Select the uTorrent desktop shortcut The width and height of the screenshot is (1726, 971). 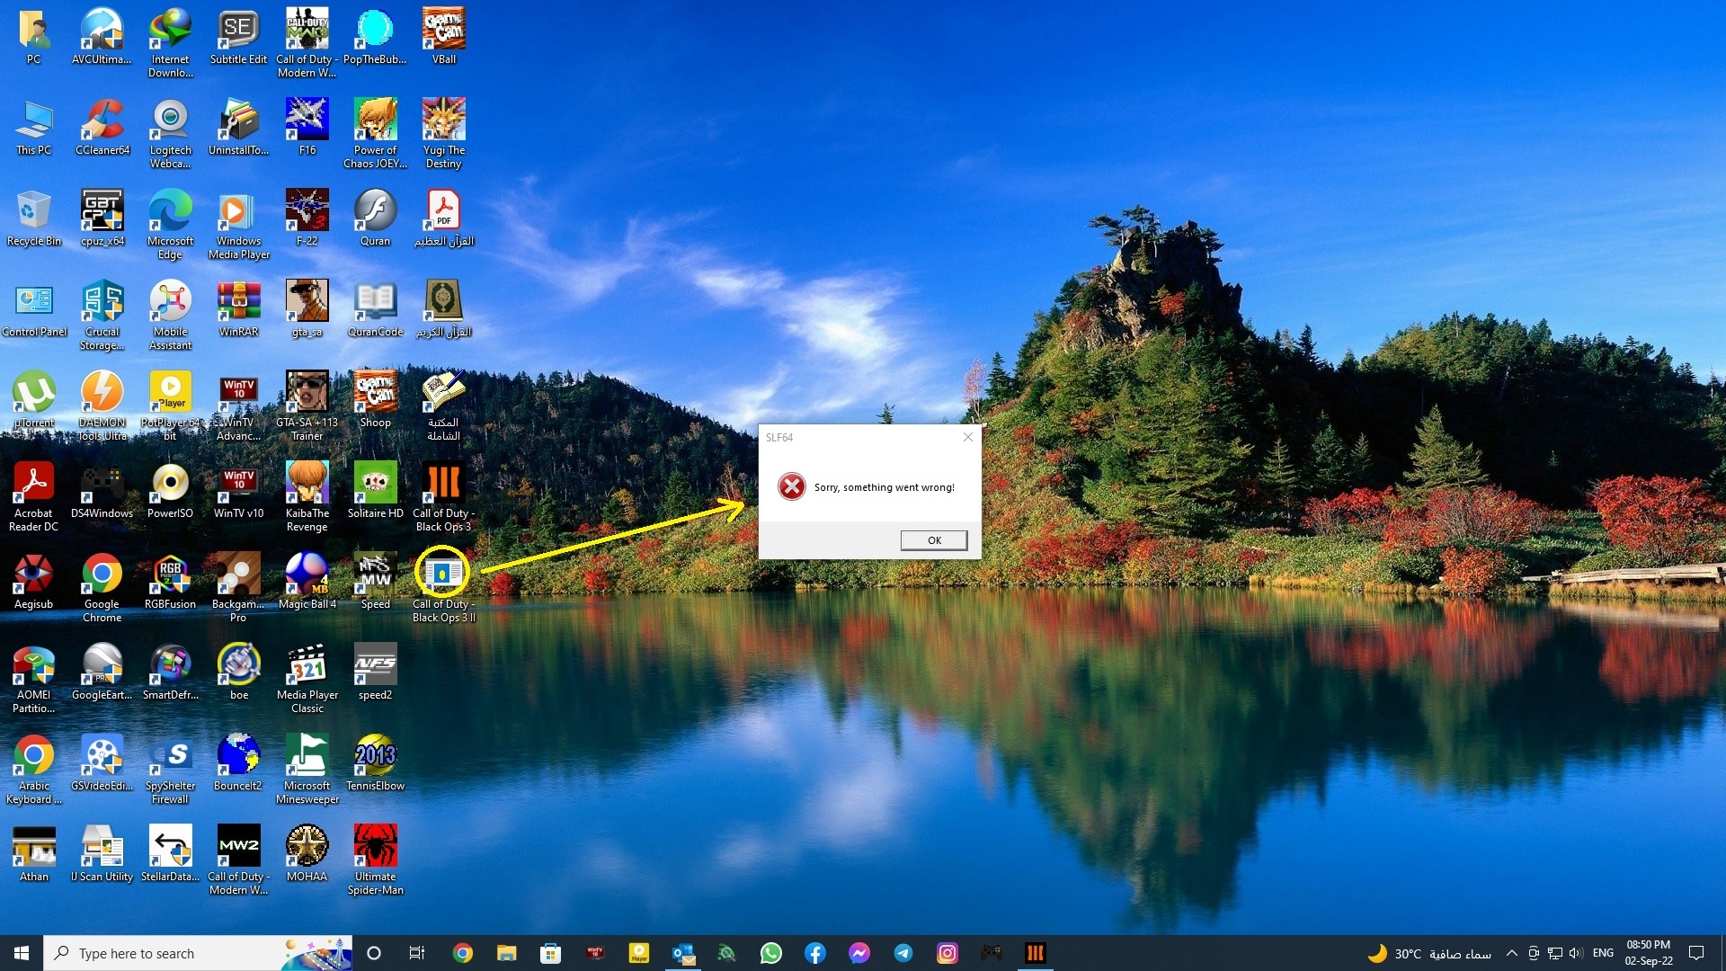pos(33,400)
